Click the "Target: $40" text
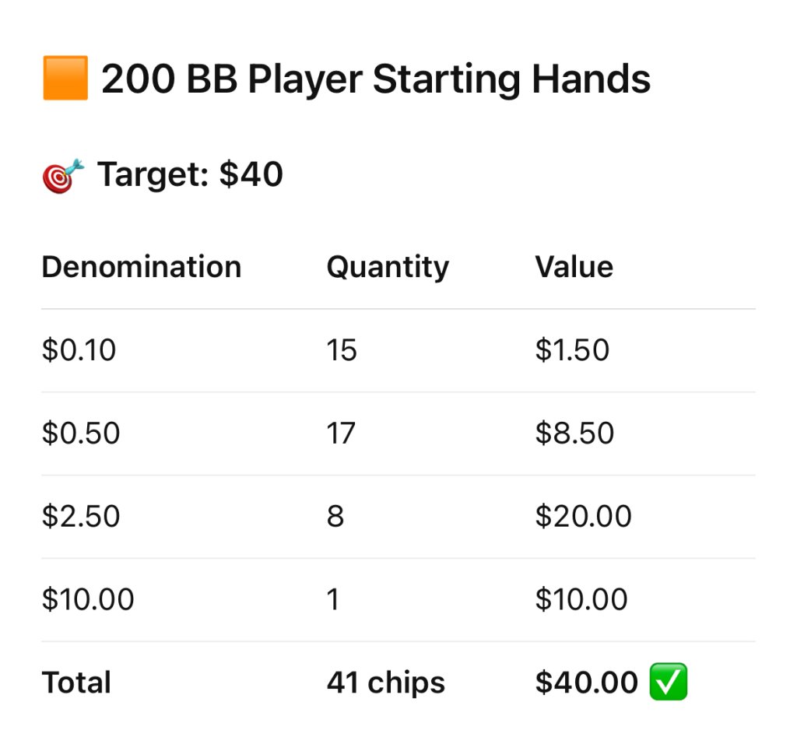The image size is (797, 751). coord(190,175)
